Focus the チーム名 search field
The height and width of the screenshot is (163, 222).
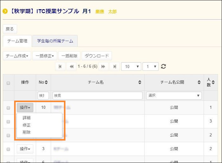(97, 95)
